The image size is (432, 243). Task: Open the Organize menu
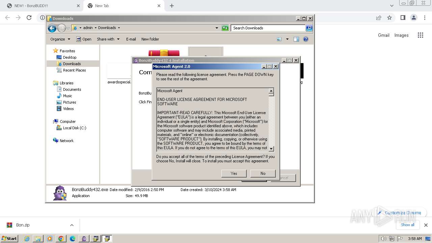(x=60, y=39)
